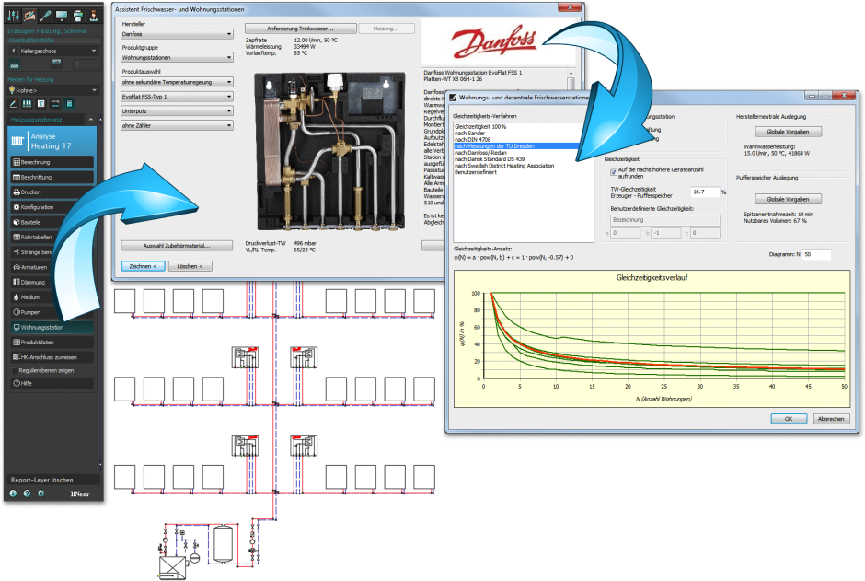
Task: Open the info icon at panel bottom
Action: pos(13,494)
